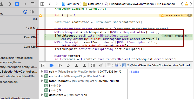Click the DataStore sharedDataStore code line

click(x=98, y=22)
